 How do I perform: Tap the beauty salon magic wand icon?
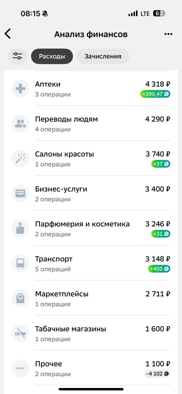[20, 158]
